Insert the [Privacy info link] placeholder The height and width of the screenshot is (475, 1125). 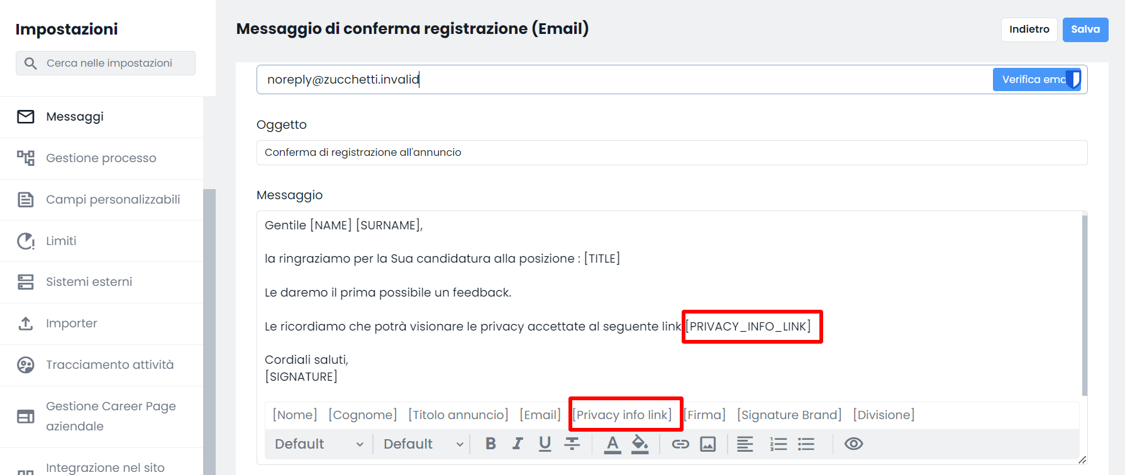(x=622, y=415)
